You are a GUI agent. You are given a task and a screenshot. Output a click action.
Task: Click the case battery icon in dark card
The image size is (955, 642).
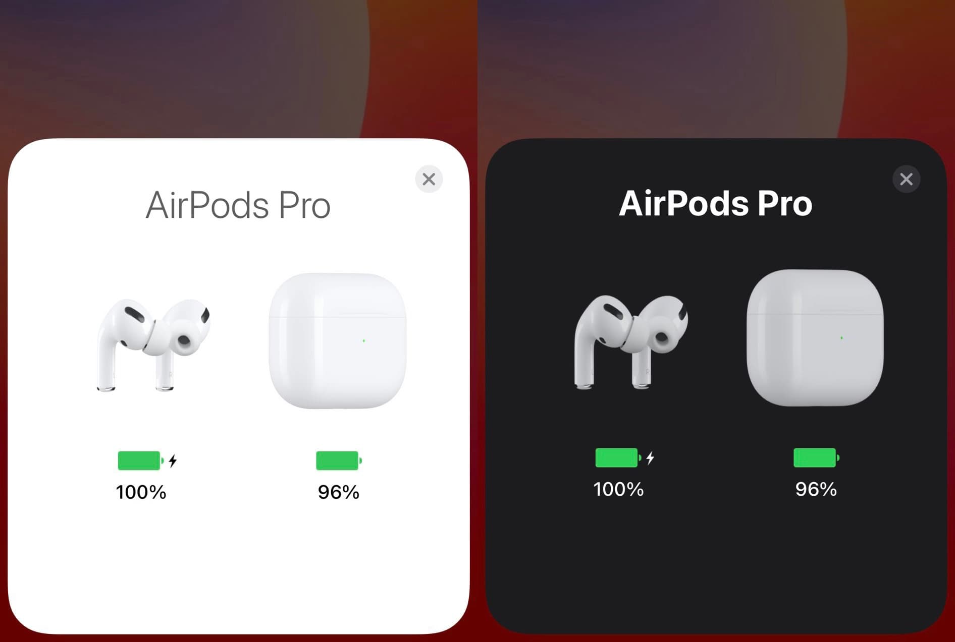pos(816,458)
